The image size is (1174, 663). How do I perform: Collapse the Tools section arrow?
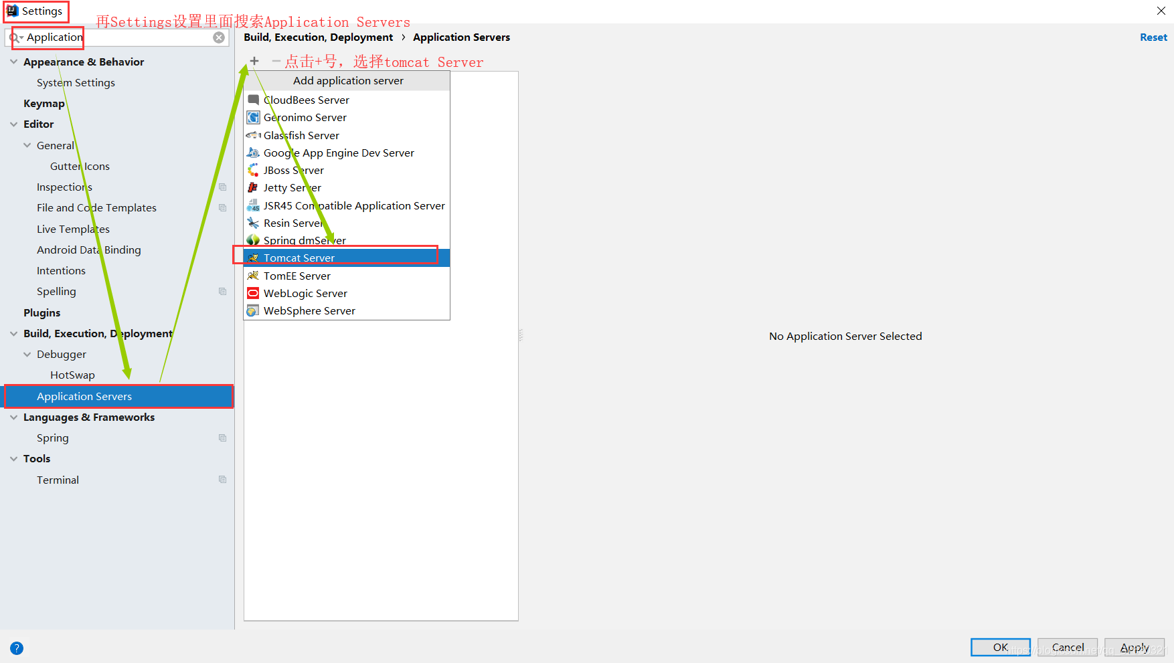pos(14,458)
